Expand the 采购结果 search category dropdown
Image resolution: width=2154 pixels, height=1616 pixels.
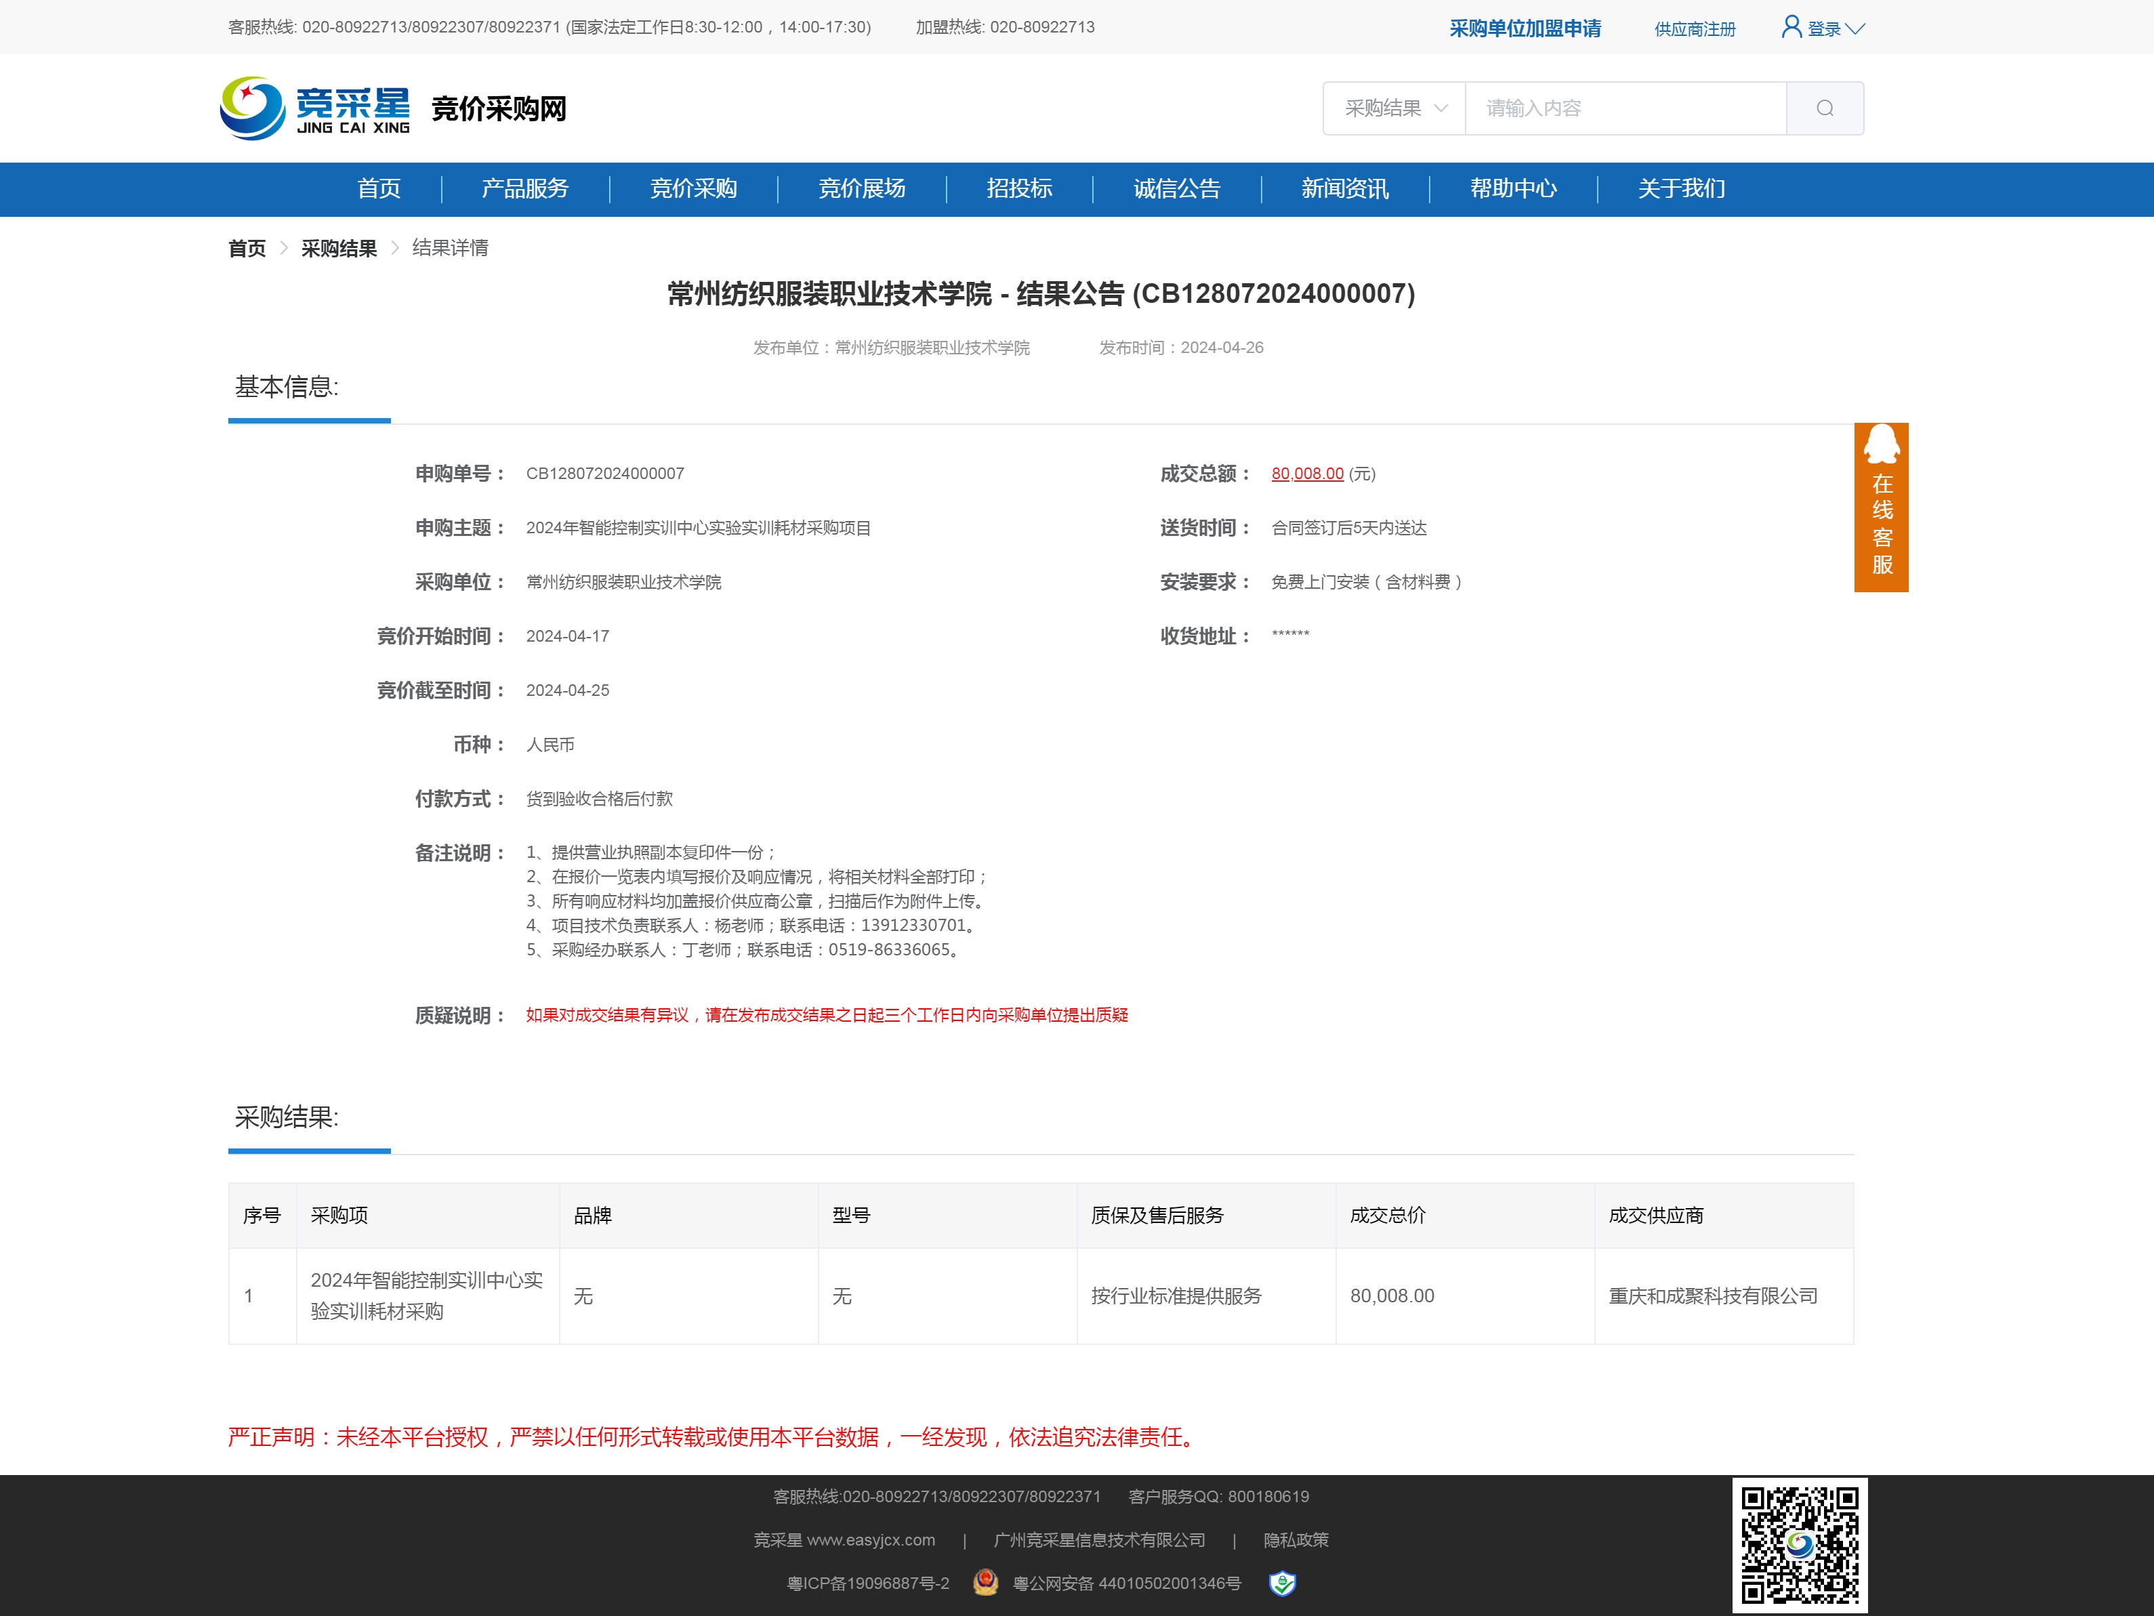[x=1394, y=108]
